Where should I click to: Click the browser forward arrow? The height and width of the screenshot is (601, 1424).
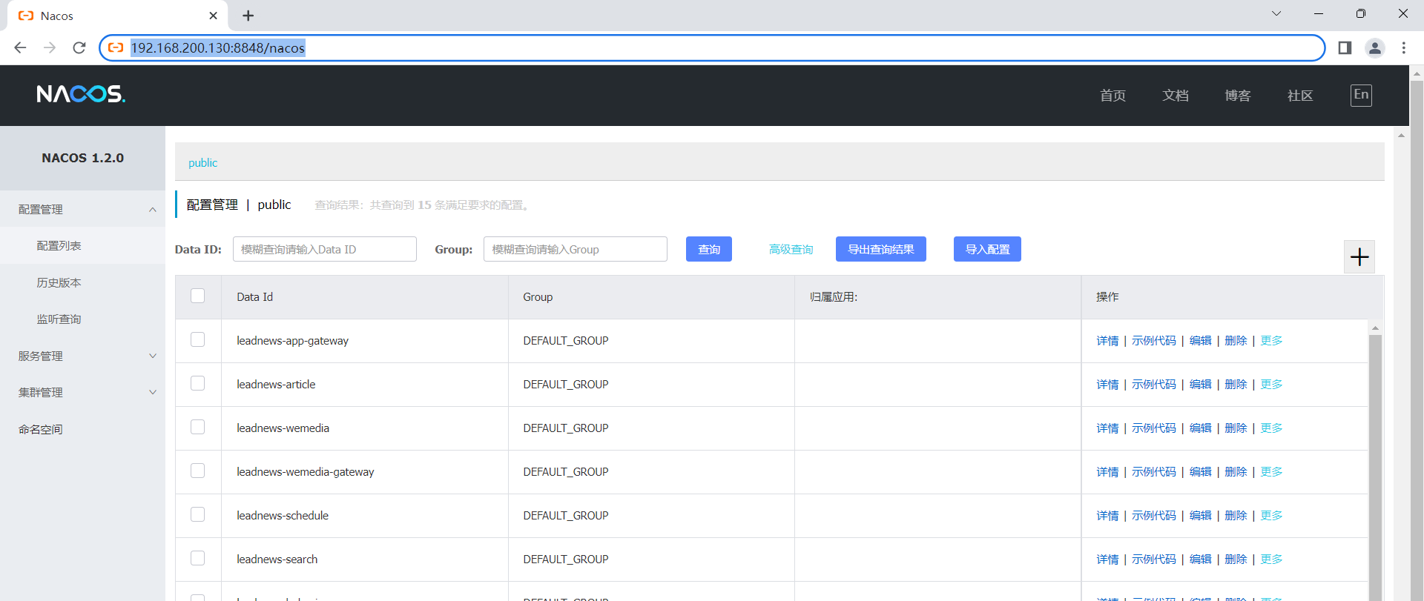coord(50,47)
